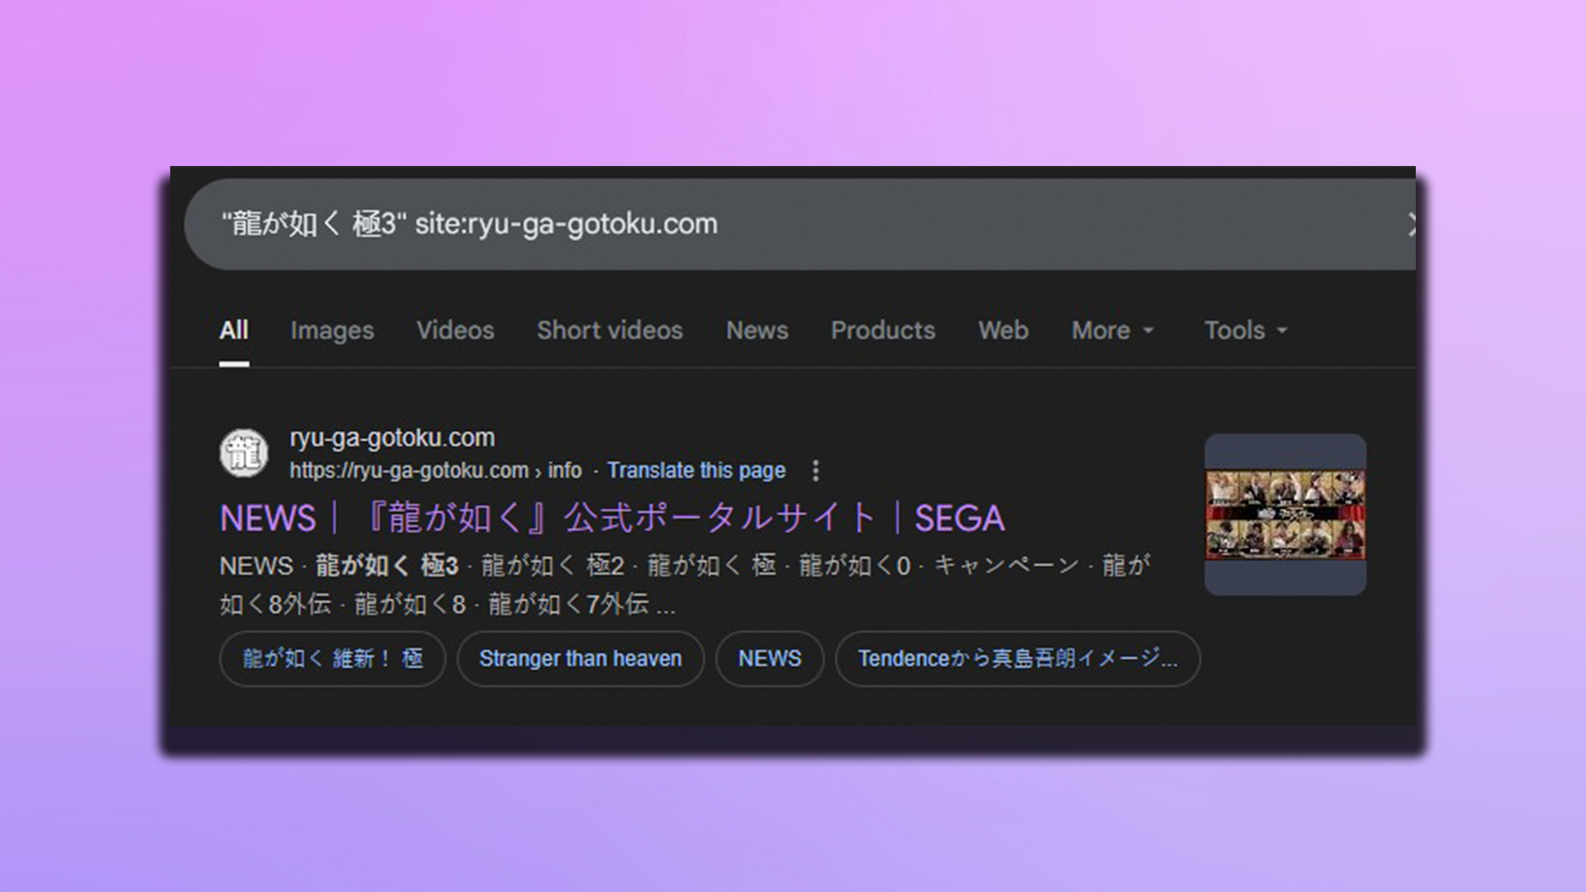Image resolution: width=1586 pixels, height=892 pixels.
Task: Click Translate this page link
Action: (696, 470)
